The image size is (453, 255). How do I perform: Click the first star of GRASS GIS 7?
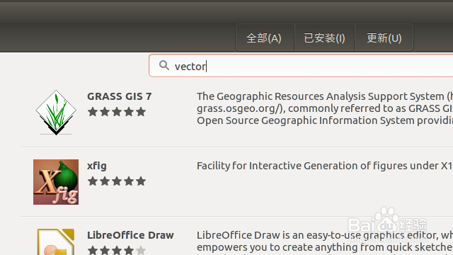pyautogui.click(x=93, y=112)
